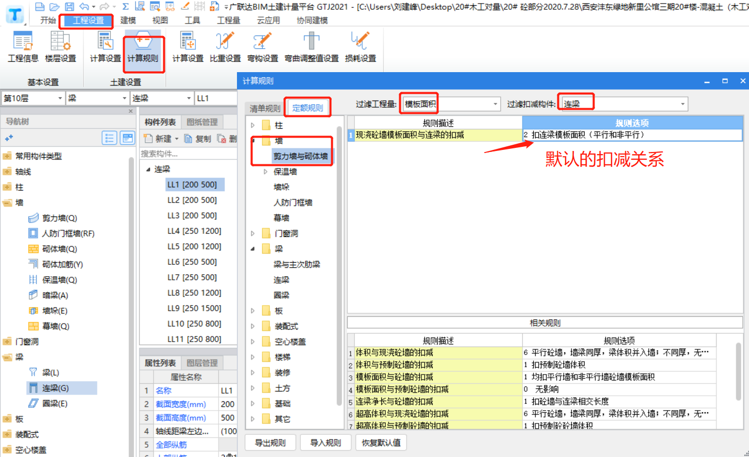Click the 导入规则 button
Screen dimensions: 749x457
(326, 443)
